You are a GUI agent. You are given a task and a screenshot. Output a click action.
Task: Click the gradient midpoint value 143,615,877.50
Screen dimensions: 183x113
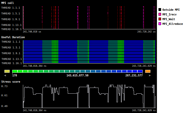[x=77, y=76]
